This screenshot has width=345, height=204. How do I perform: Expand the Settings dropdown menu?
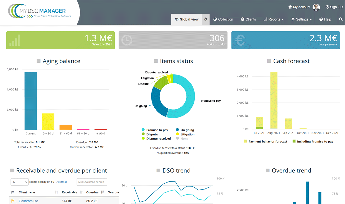click(302, 19)
